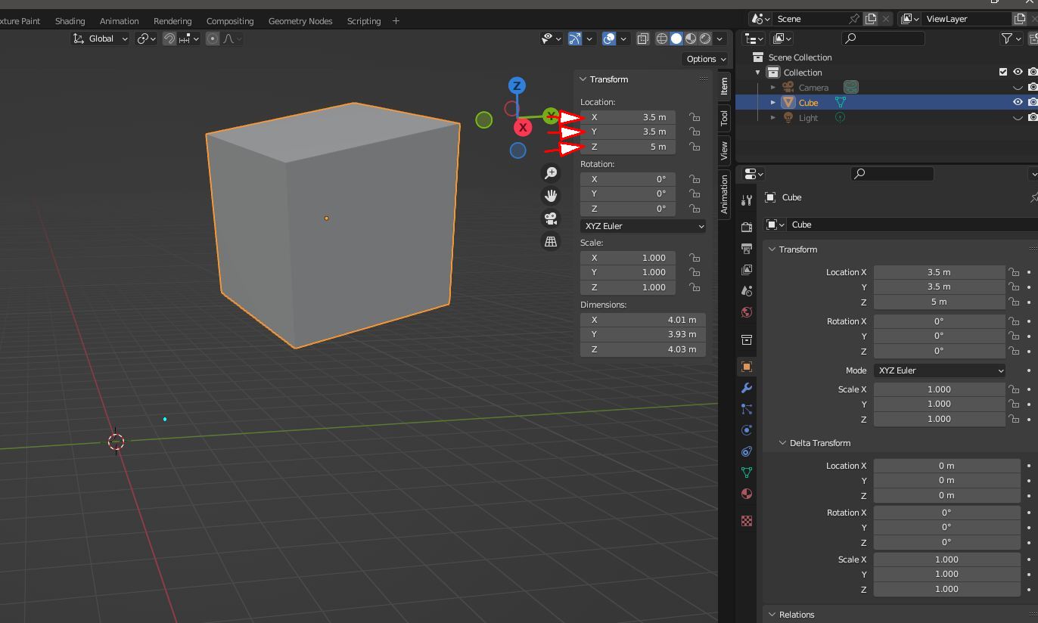Open the Render properties camera icon

coord(747,227)
